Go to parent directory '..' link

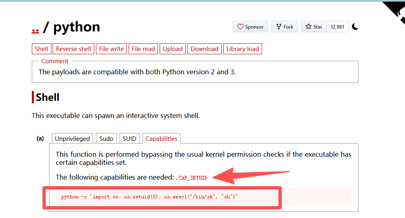tap(36, 31)
